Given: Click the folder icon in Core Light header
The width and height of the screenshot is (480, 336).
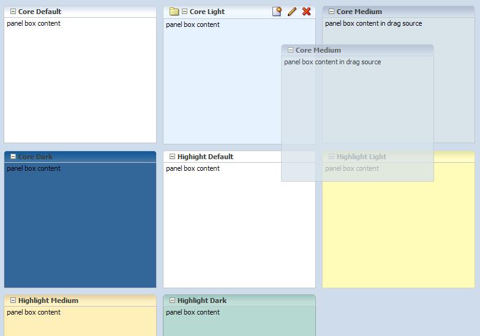Looking at the screenshot, I should pyautogui.click(x=174, y=12).
